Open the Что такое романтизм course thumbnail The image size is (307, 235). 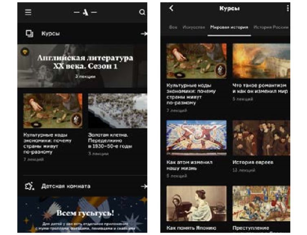(261, 61)
